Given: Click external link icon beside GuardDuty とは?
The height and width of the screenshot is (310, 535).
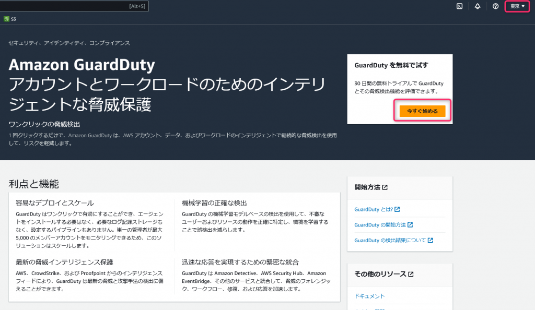Looking at the screenshot, I should tap(398, 210).
